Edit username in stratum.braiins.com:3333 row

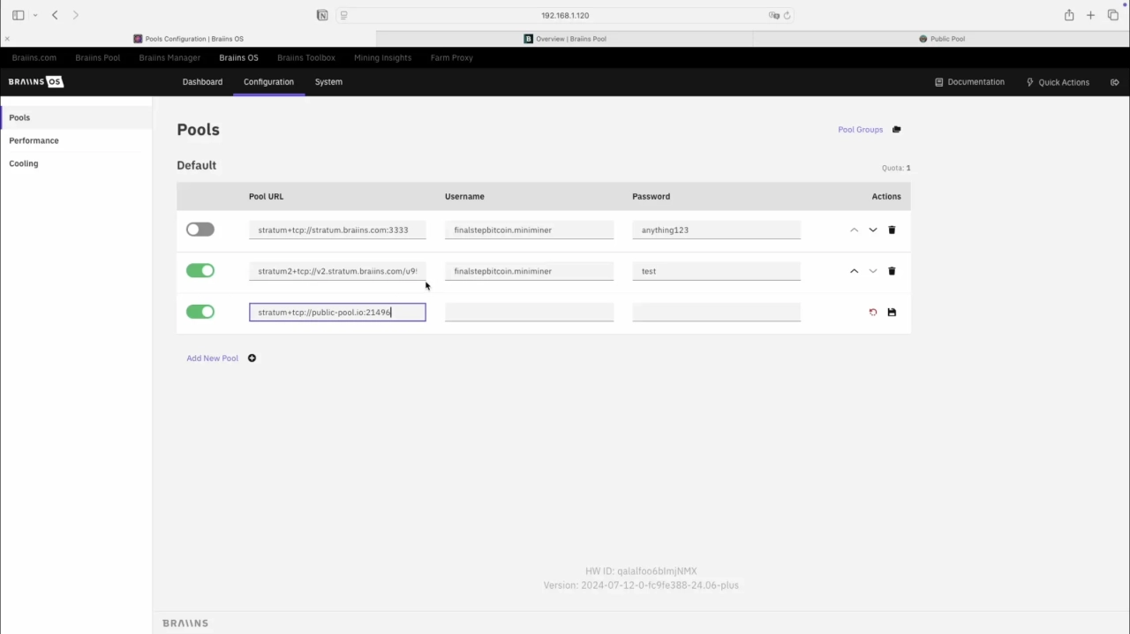coord(529,230)
